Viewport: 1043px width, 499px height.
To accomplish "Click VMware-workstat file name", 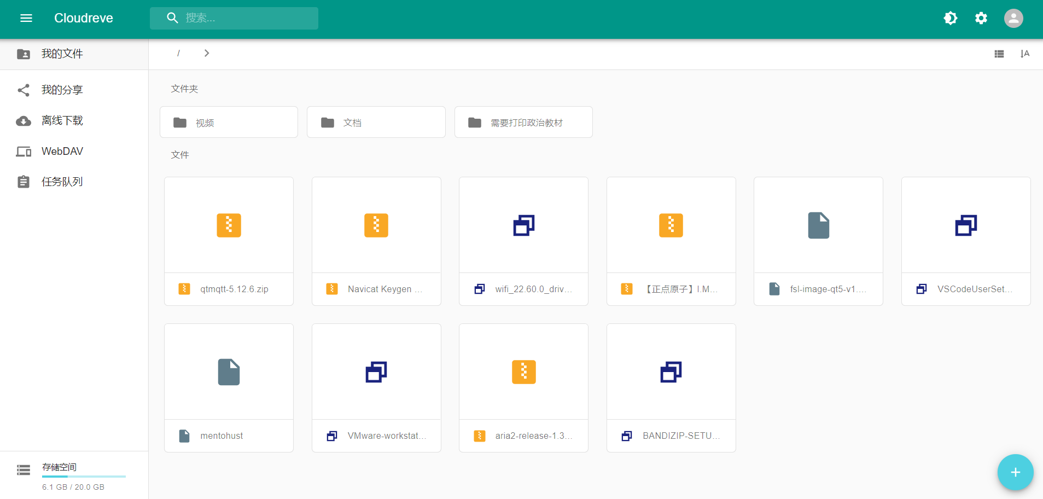I will click(x=387, y=436).
